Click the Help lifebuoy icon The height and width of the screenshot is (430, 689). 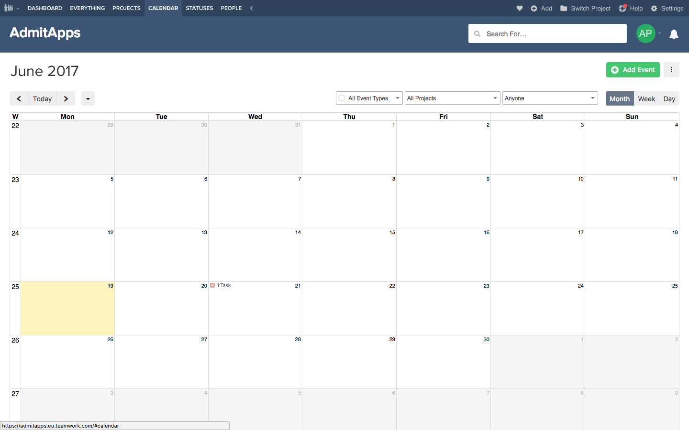click(622, 8)
